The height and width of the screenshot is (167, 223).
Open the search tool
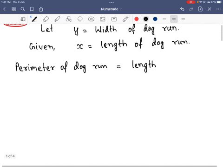(23, 9)
